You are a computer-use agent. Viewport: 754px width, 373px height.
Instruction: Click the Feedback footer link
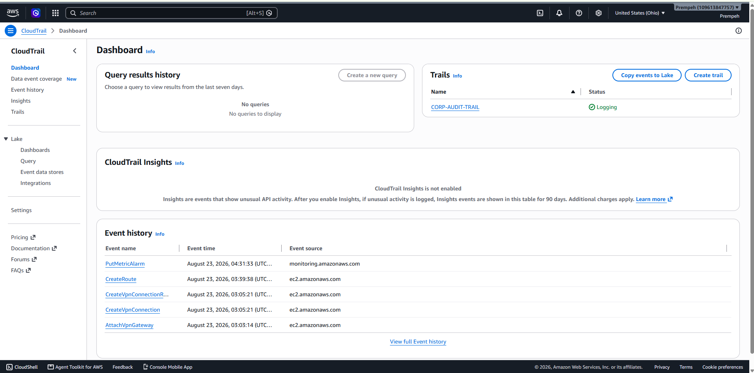click(x=123, y=367)
